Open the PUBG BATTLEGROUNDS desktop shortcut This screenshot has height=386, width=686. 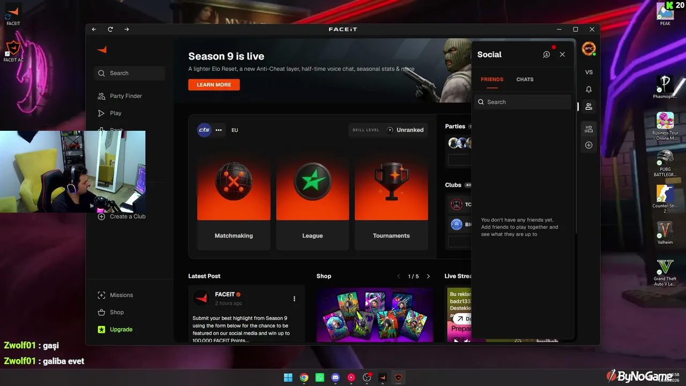click(665, 164)
